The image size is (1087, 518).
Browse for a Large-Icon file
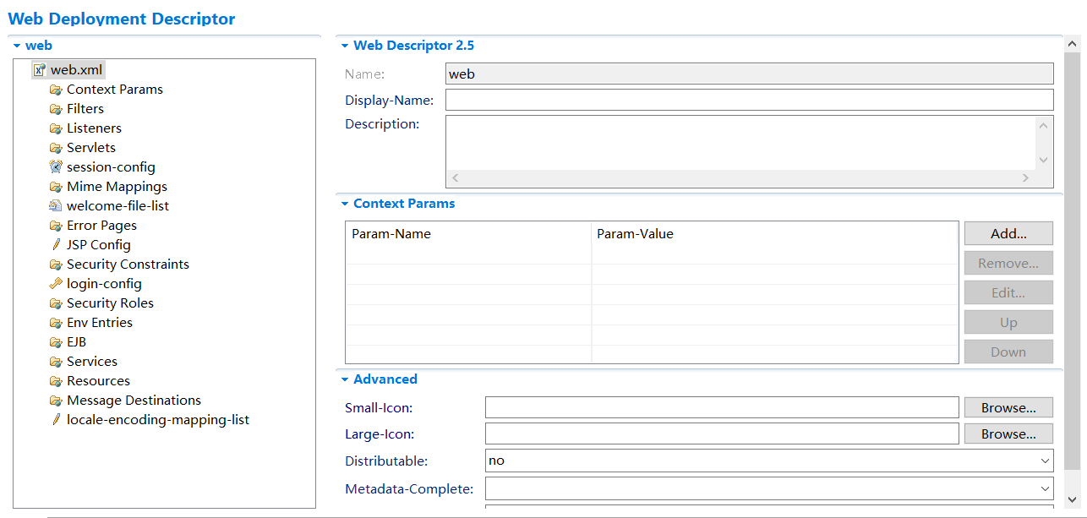(1008, 433)
